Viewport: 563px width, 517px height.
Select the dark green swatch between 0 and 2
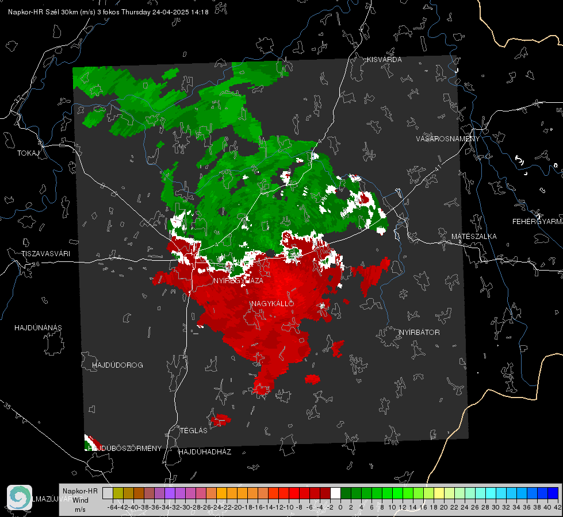346,493
